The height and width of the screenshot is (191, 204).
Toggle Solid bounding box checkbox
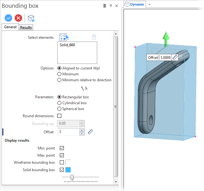pos(62,170)
